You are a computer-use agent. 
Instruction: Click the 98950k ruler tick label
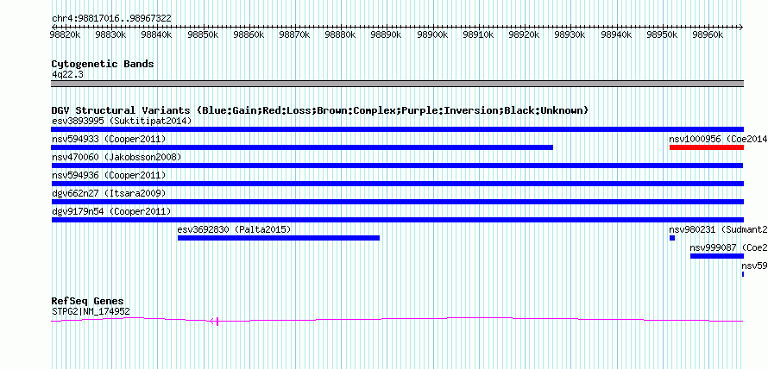tap(662, 34)
